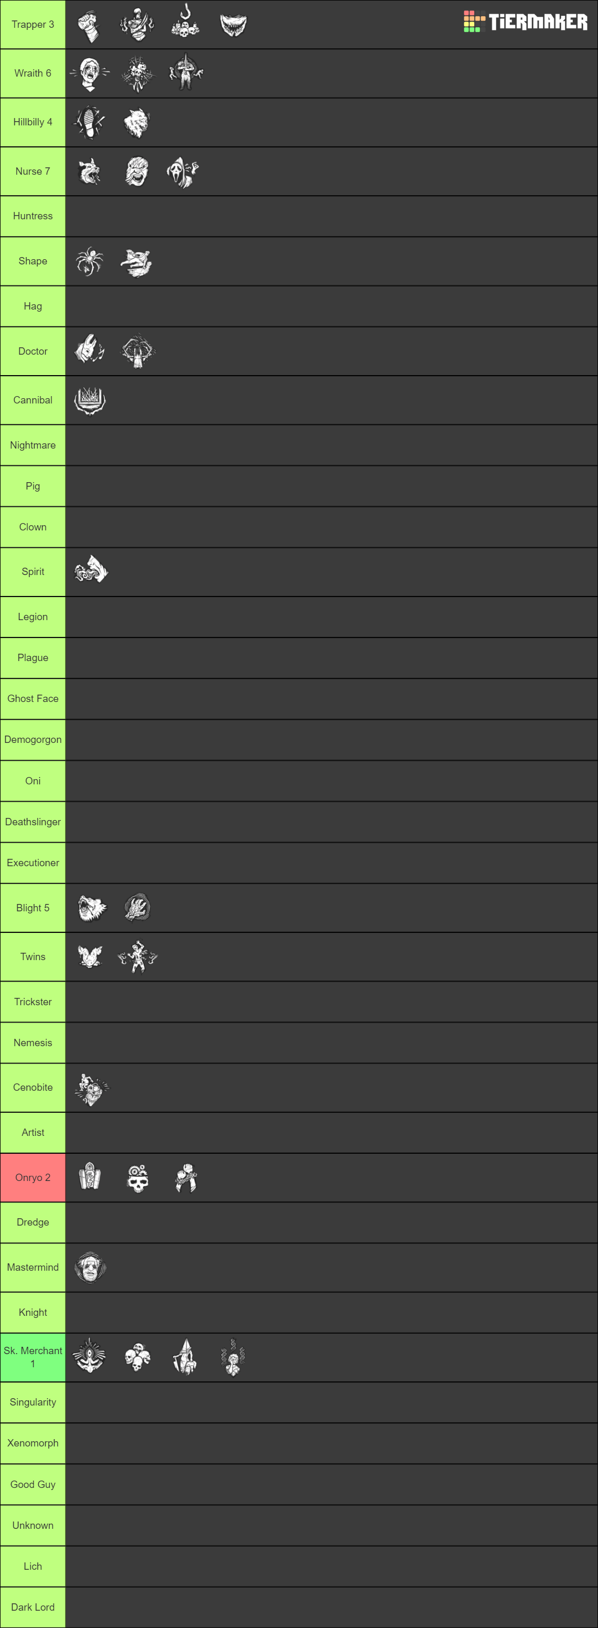Select the red Onryo 2 tier label

click(33, 1177)
